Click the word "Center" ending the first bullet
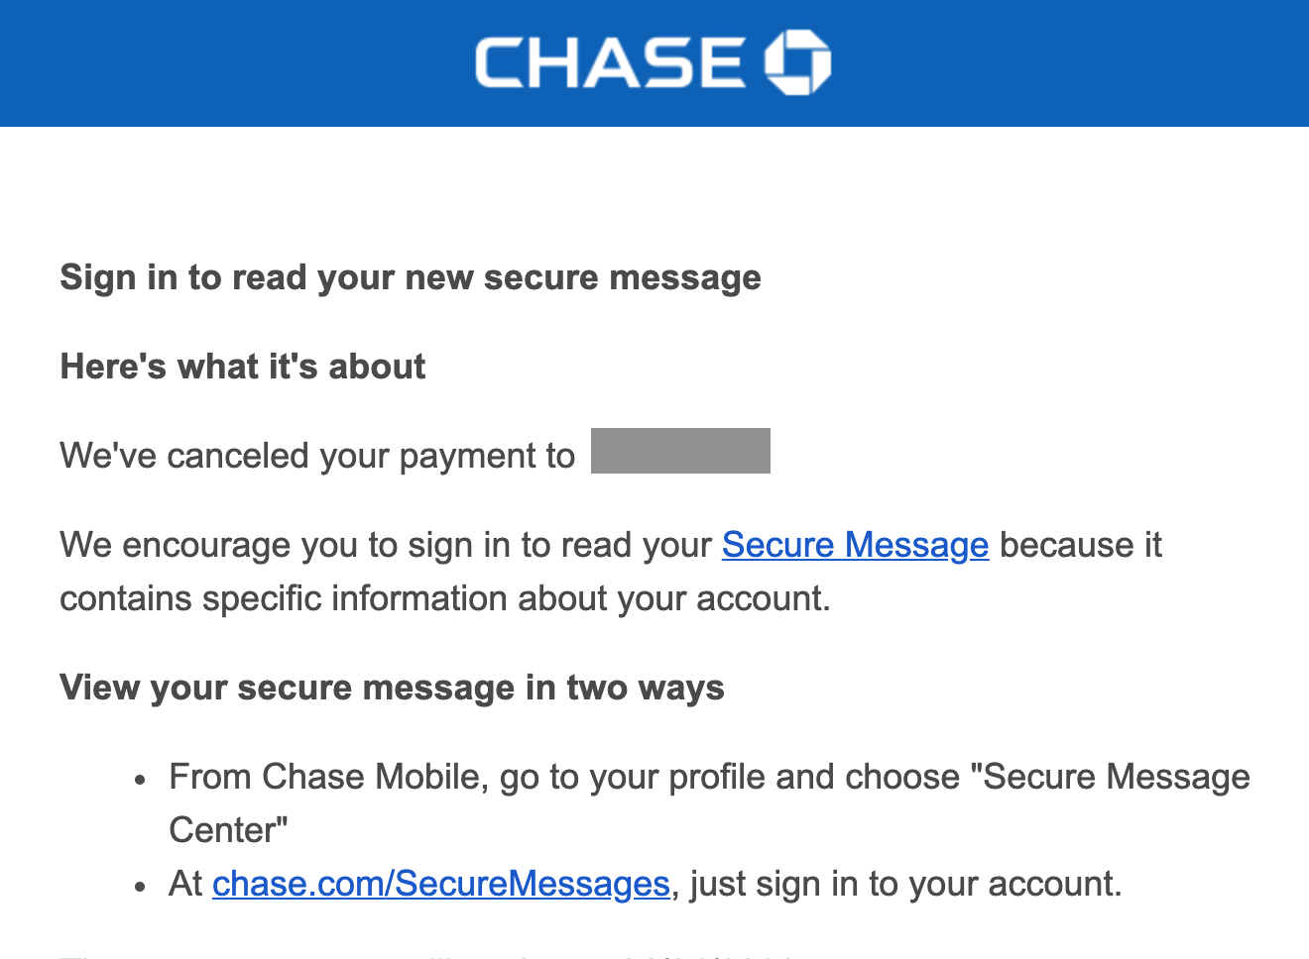 [x=228, y=830]
